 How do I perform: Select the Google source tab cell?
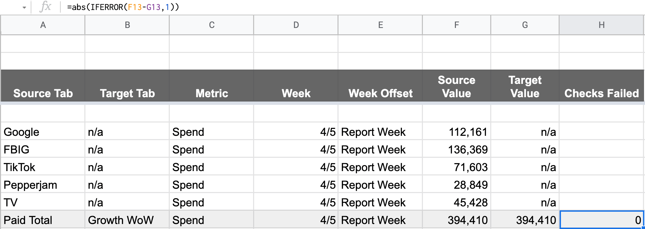[x=43, y=132]
